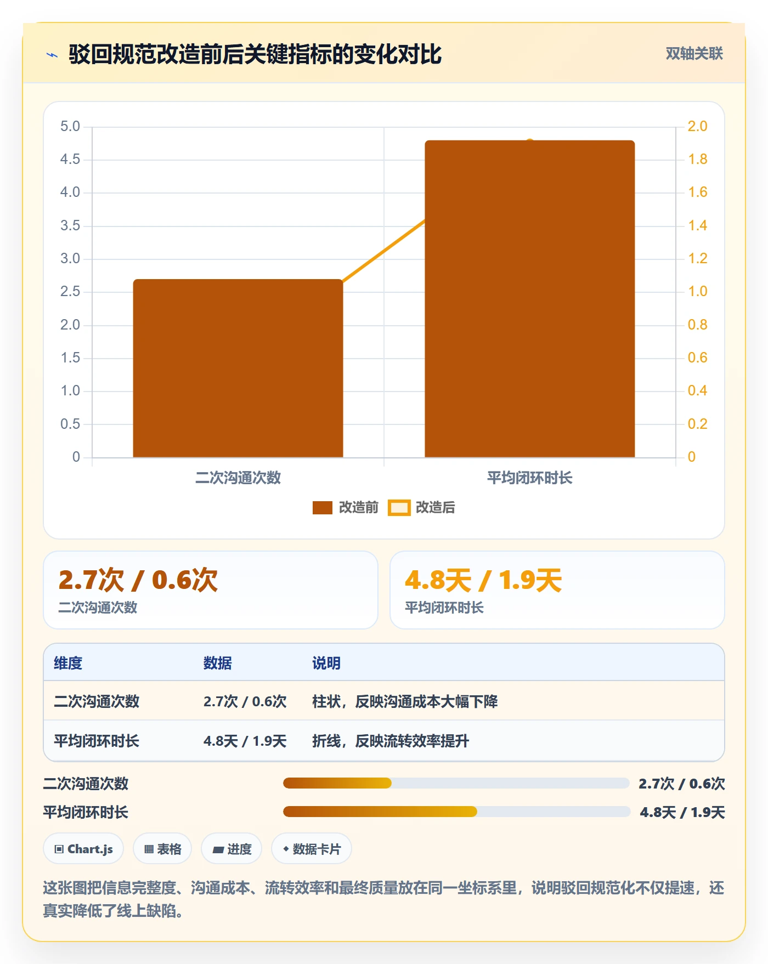Screen dimensions: 768x964
Task: Click the lightning bolt icon beside the title
Action: (x=52, y=55)
